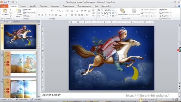Image resolution: width=181 pixels, height=102 pixels.
Task: Open font color A button
Action: pyautogui.click(x=66, y=15)
